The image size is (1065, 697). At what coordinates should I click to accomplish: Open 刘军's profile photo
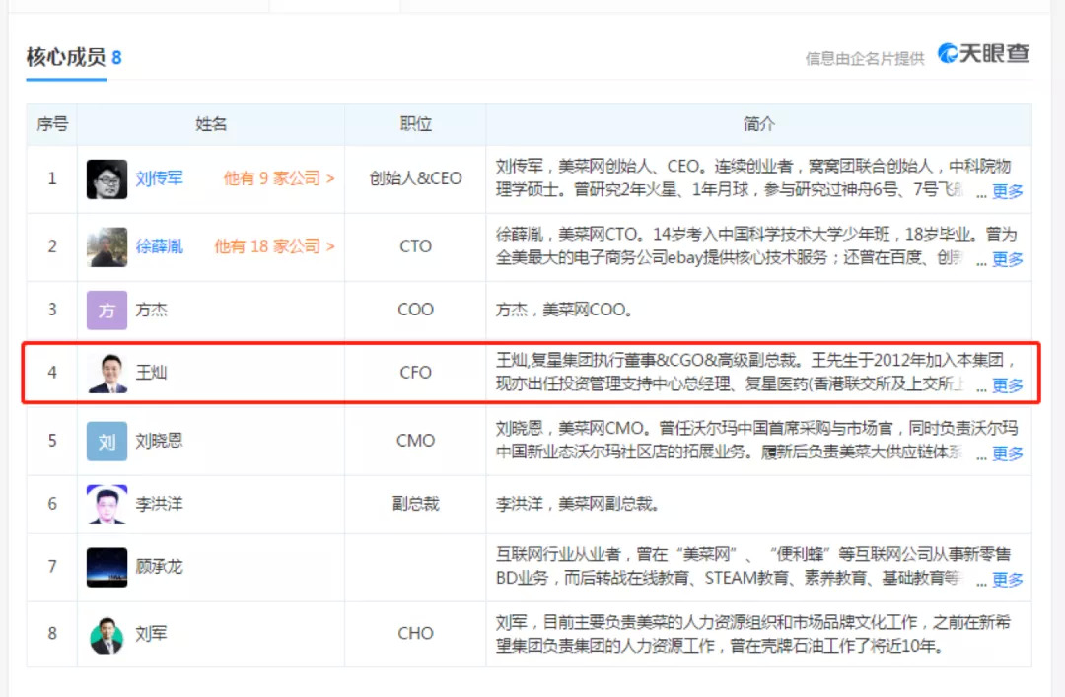[106, 635]
